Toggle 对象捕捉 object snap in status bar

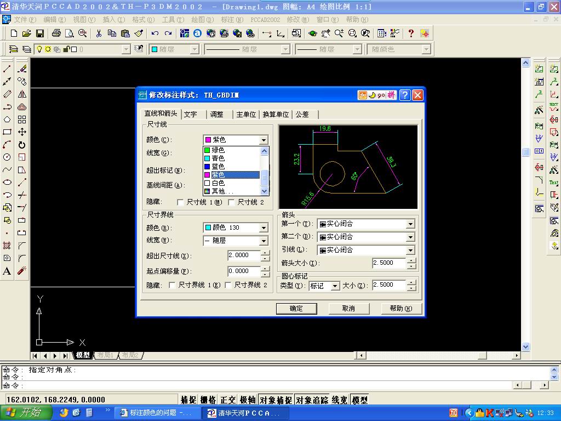pos(276,400)
